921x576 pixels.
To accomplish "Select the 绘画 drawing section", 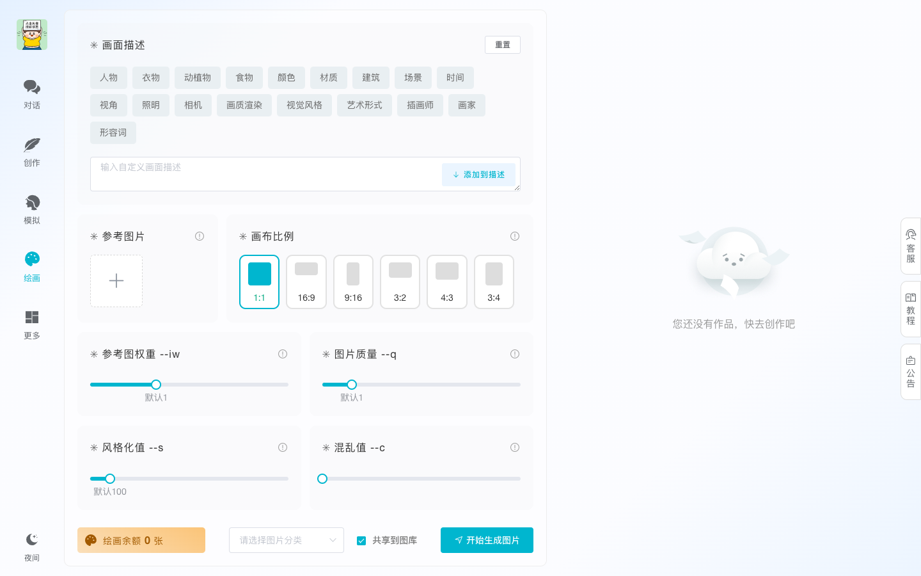I will click(32, 267).
